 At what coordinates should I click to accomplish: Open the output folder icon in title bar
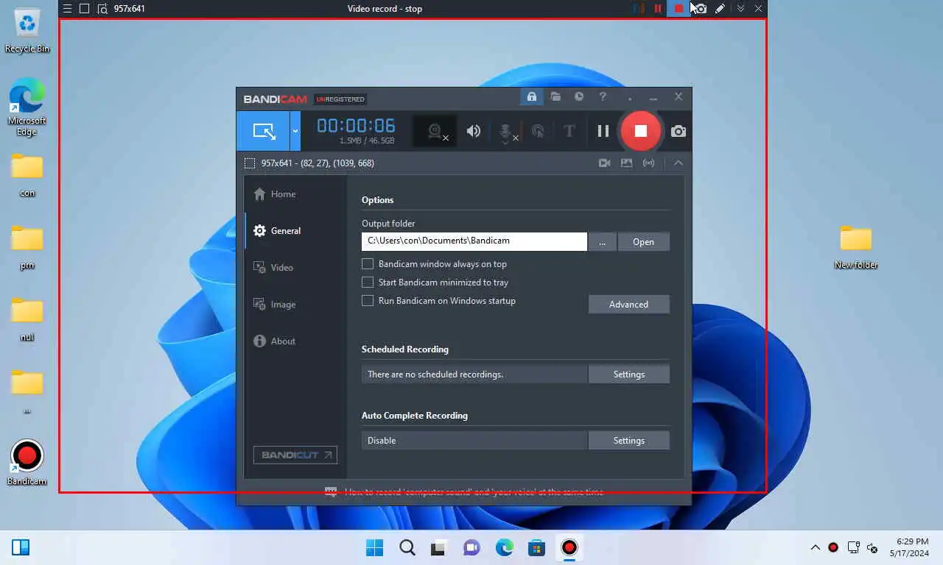pos(555,96)
